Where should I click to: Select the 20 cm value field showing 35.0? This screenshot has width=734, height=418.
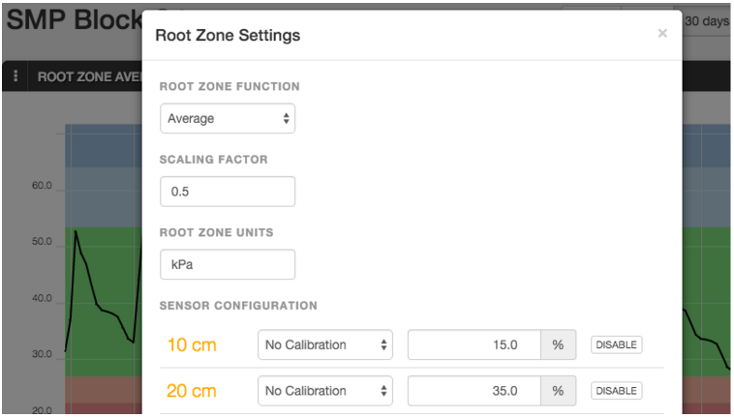point(473,391)
